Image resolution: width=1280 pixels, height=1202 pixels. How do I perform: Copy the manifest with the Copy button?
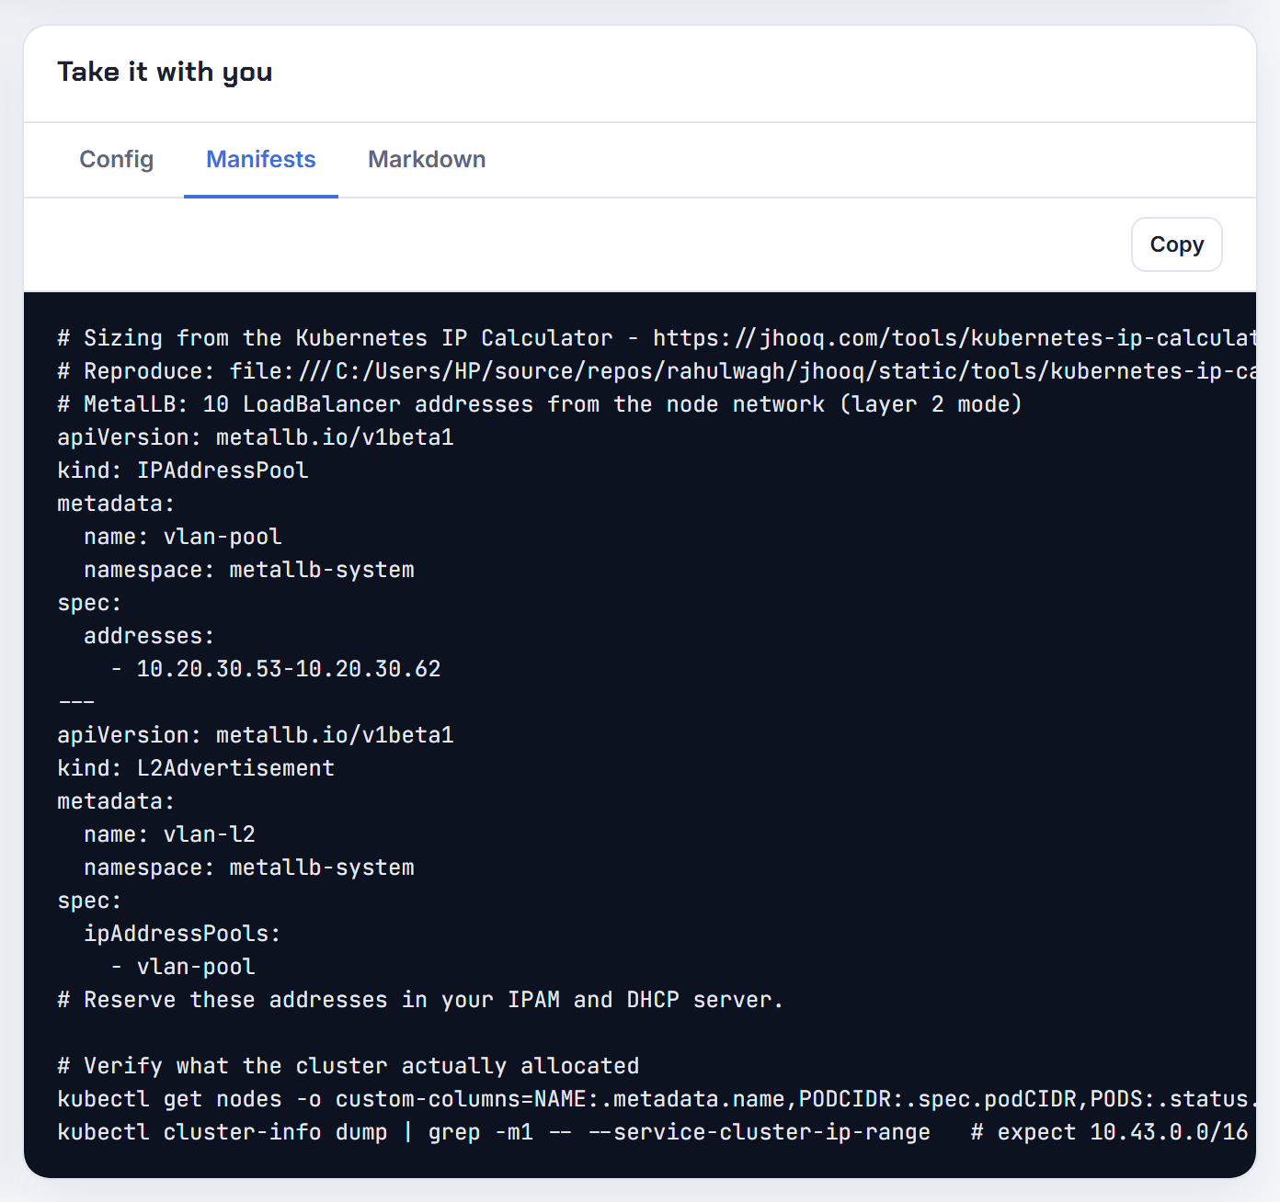pos(1176,244)
